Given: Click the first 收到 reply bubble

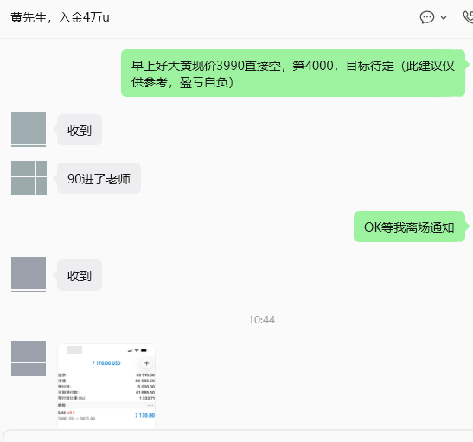Looking at the screenshot, I should coord(80,130).
